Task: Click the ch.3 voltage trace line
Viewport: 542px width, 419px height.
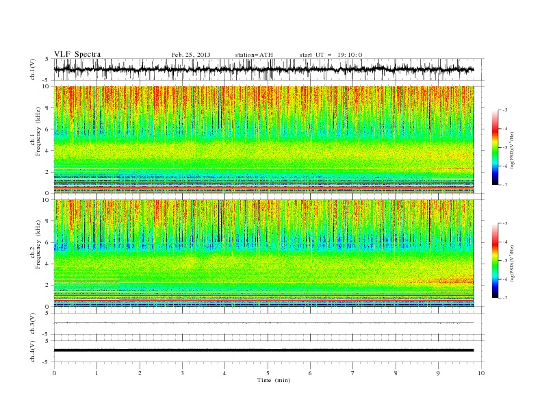Action: [263, 323]
